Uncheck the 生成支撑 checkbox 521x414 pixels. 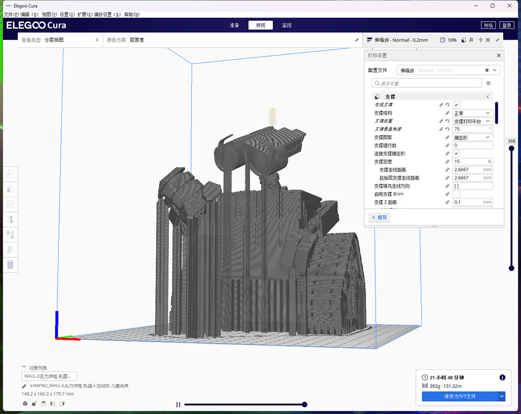[x=456, y=105]
